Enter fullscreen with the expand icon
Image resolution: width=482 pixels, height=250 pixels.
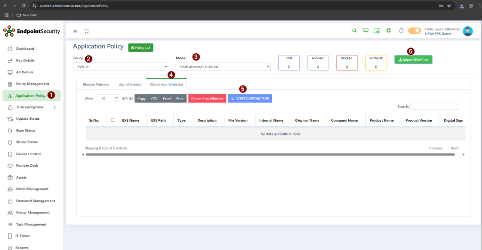(87, 31)
